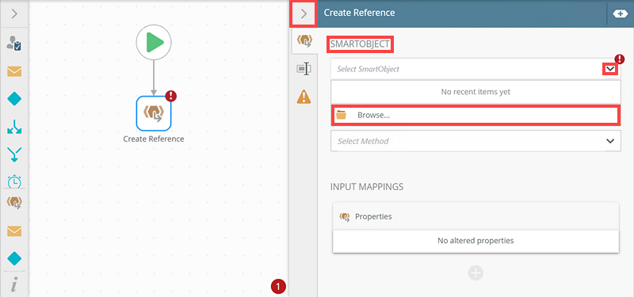Open the Select Method dropdown
This screenshot has height=297, width=634.
(476, 141)
